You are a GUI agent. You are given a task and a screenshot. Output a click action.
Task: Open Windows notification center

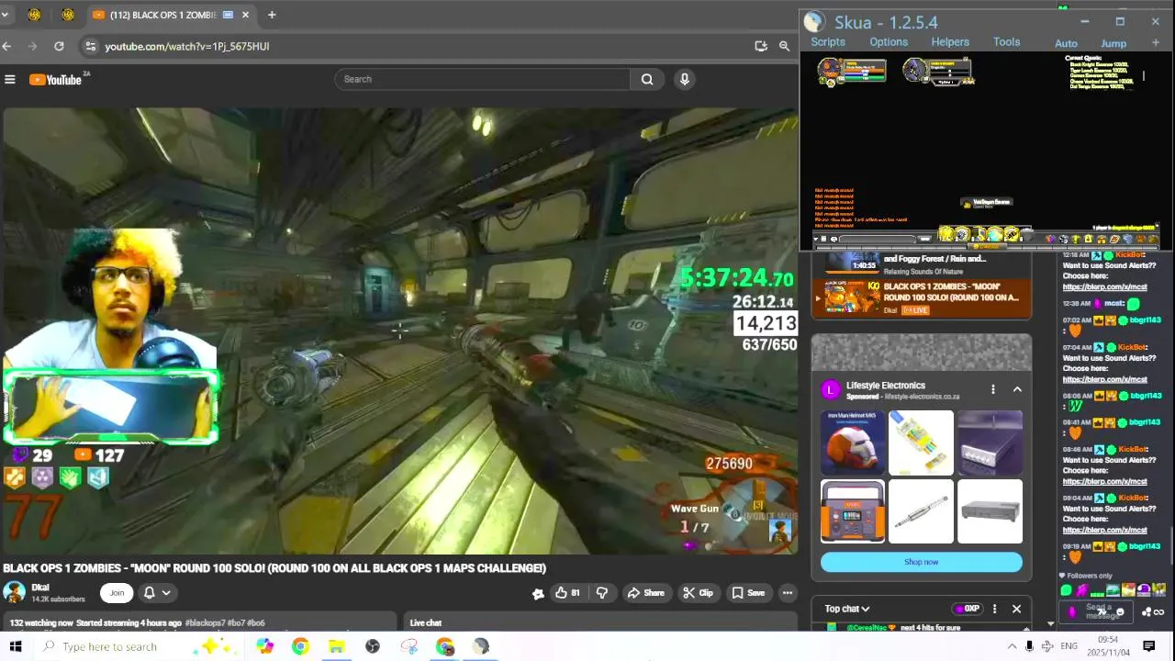(x=1148, y=646)
